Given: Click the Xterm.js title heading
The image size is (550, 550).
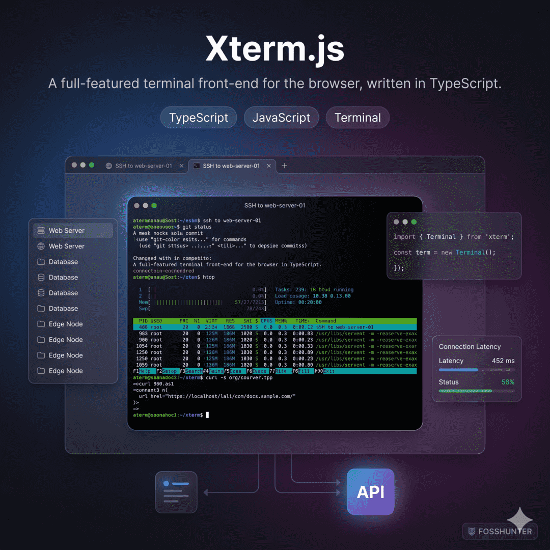Looking at the screenshot, I should coord(274,49).
